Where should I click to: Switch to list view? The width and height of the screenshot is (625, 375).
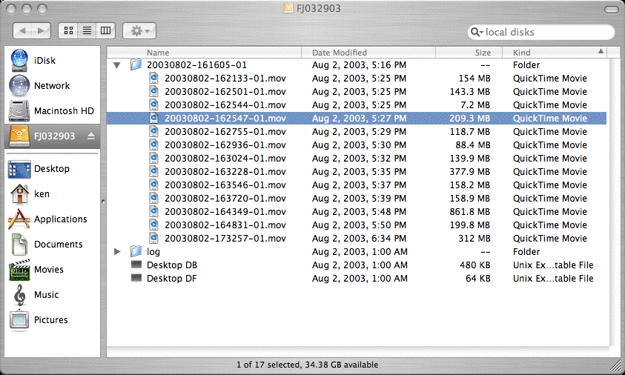click(x=87, y=31)
